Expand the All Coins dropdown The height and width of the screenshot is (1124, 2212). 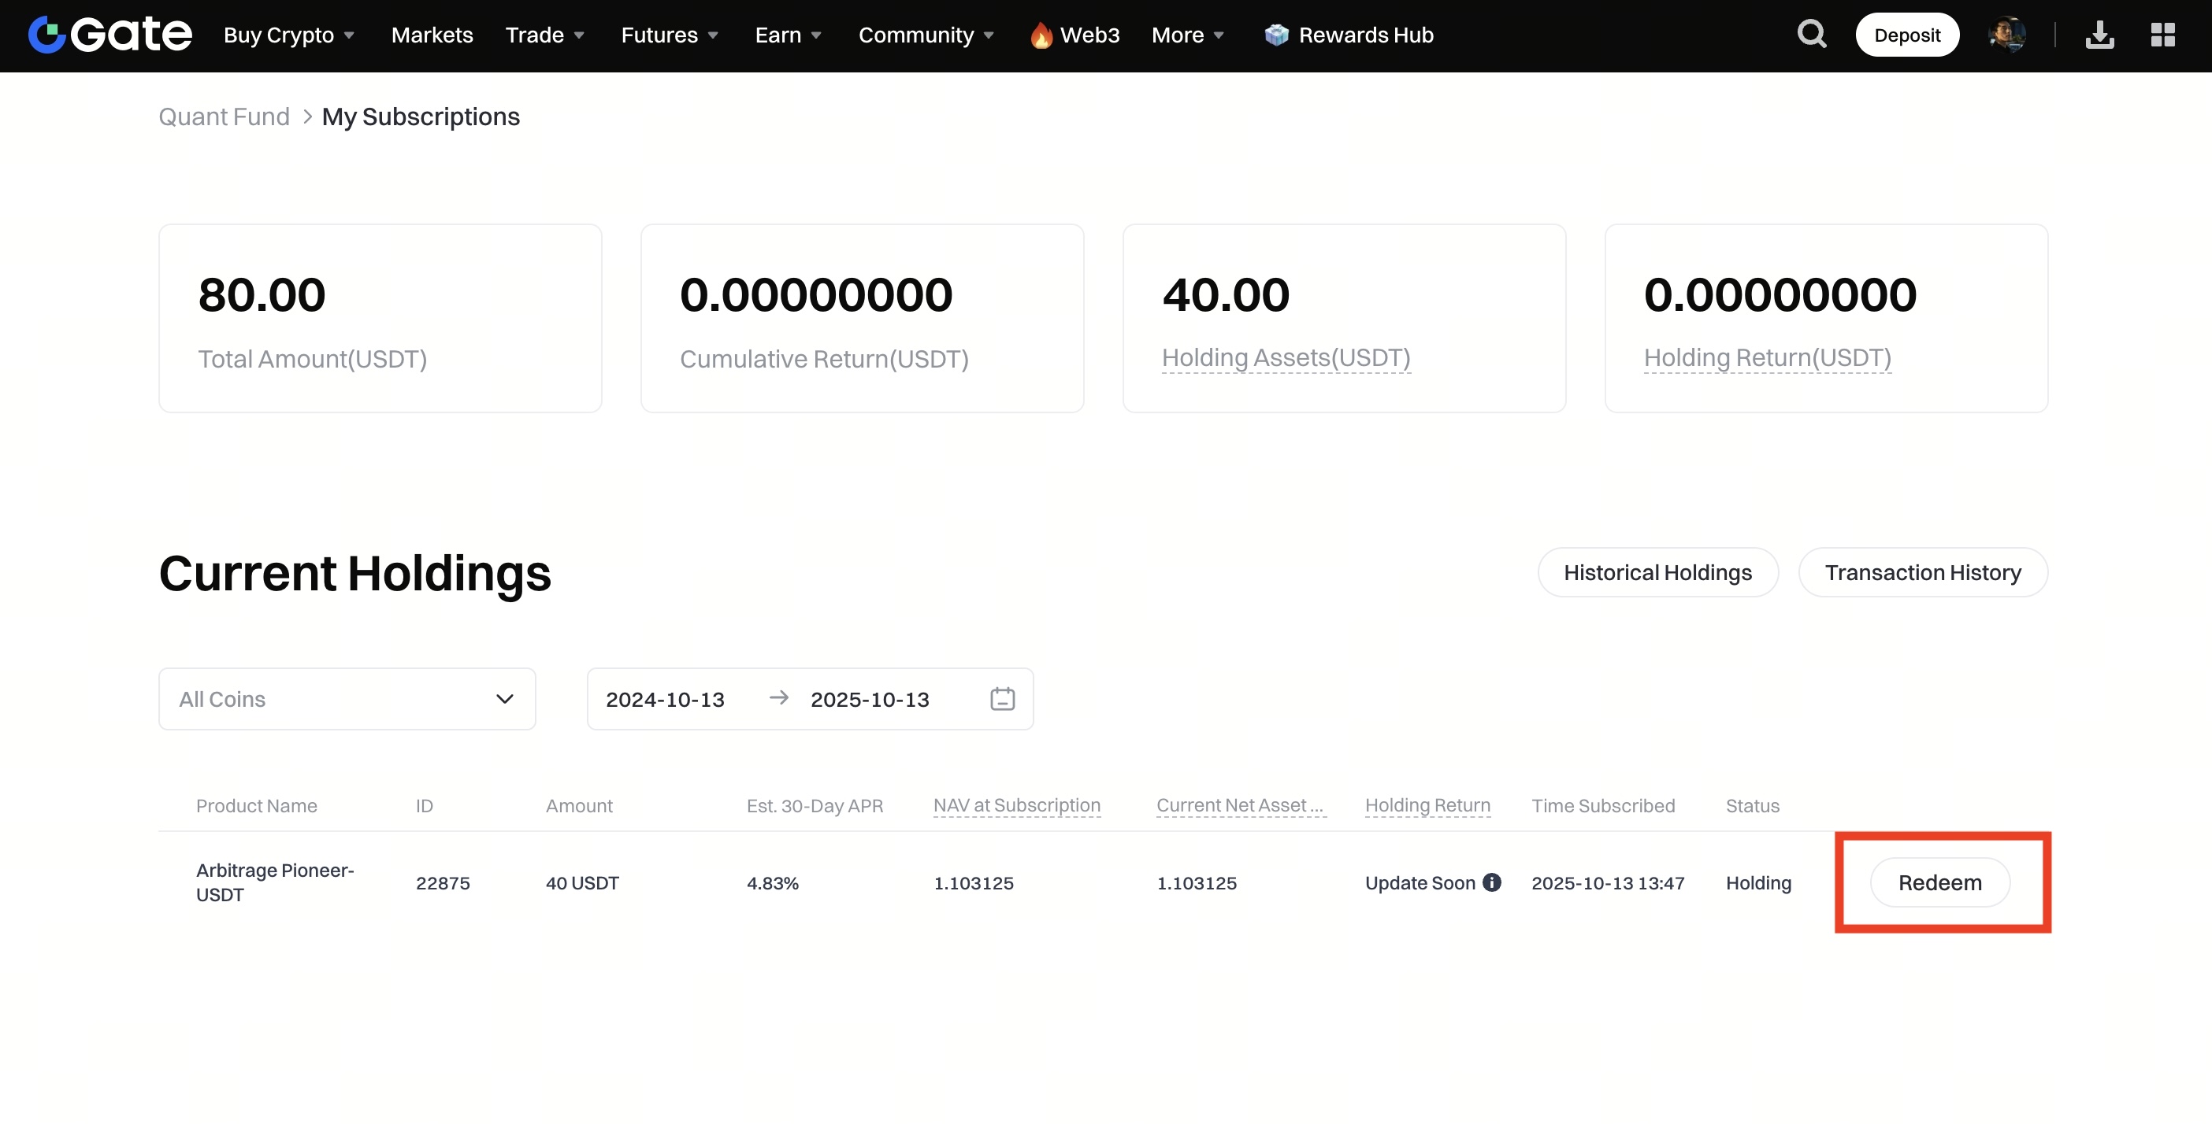coord(347,699)
